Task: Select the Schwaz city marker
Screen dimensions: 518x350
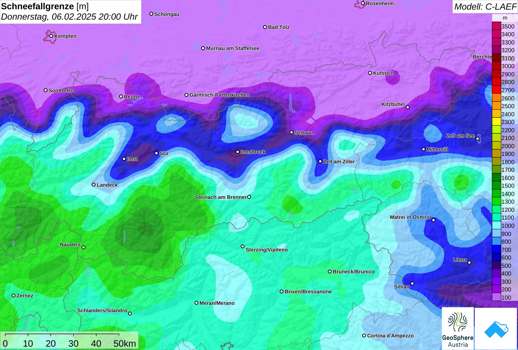Action: (x=292, y=132)
